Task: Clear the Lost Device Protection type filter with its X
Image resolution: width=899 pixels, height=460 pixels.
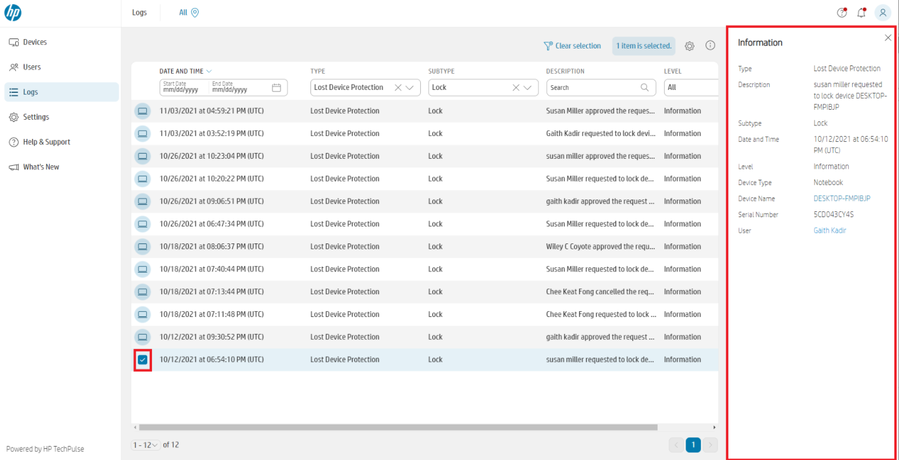Action: pyautogui.click(x=398, y=87)
